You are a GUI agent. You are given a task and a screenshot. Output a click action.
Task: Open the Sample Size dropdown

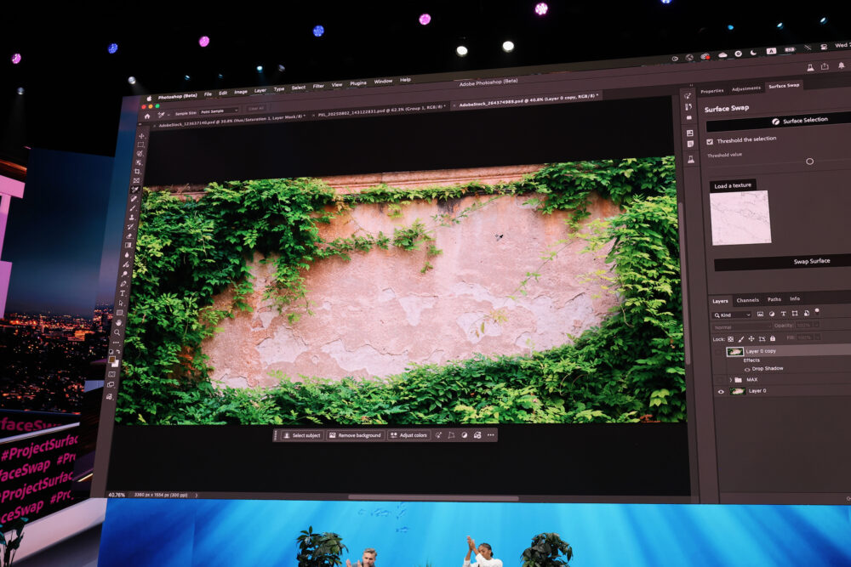click(x=219, y=111)
